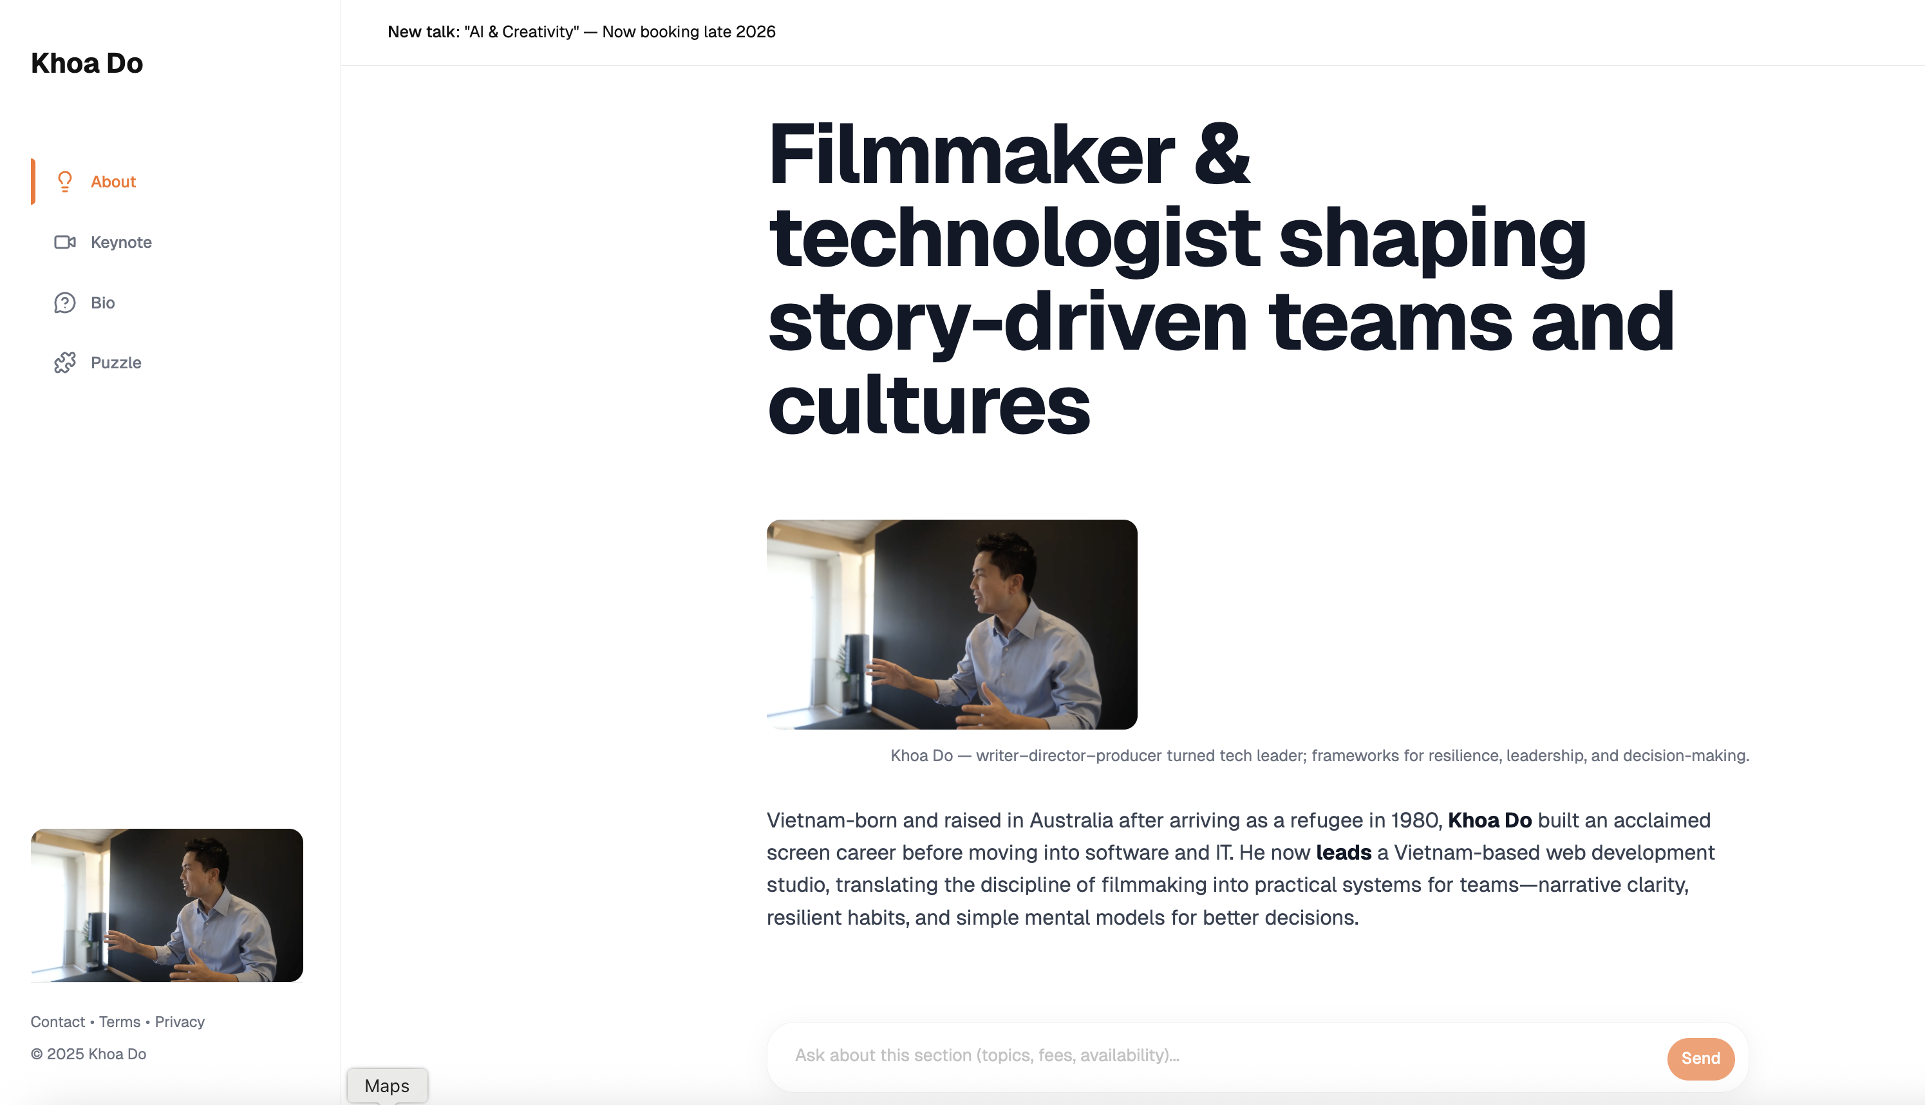Click the puzzle-piece icon in the sidebar
Viewport: 1925px width, 1105px height.
click(x=65, y=362)
